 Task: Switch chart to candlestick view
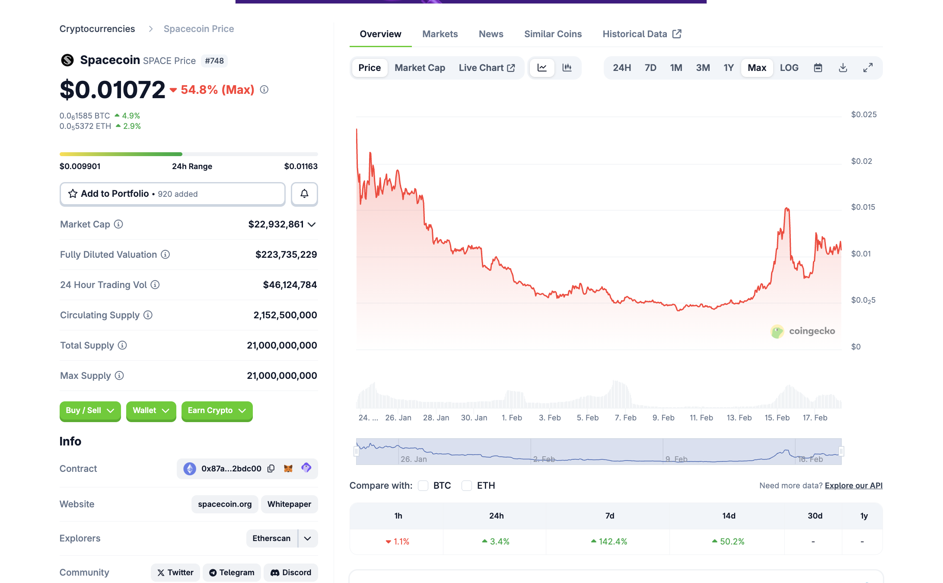point(567,67)
